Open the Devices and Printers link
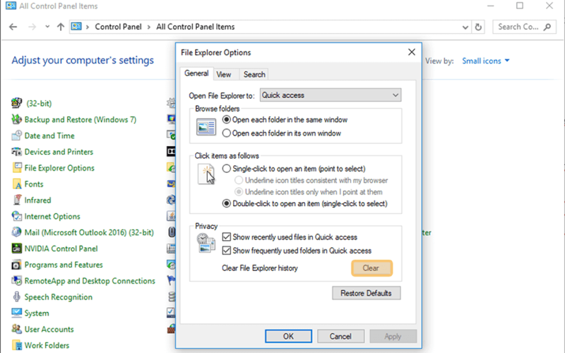565x353 pixels. click(59, 152)
